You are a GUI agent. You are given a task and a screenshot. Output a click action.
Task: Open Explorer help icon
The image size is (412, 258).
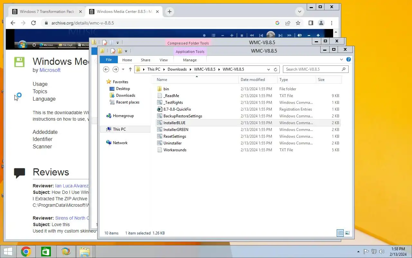pos(349,59)
